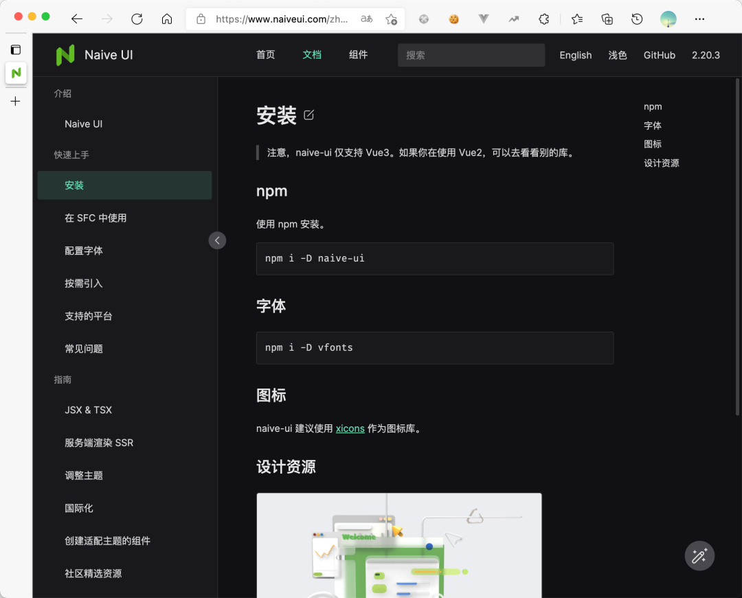The height and width of the screenshot is (598, 742).
Task: Open the xicons hyperlink
Action: tap(350, 428)
